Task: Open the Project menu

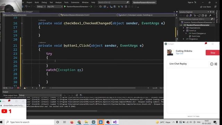Action: (x=29, y=2)
